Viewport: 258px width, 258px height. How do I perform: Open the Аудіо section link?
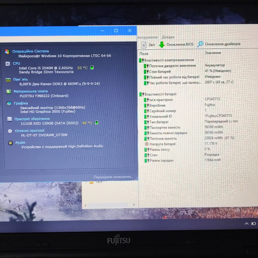[20, 142]
